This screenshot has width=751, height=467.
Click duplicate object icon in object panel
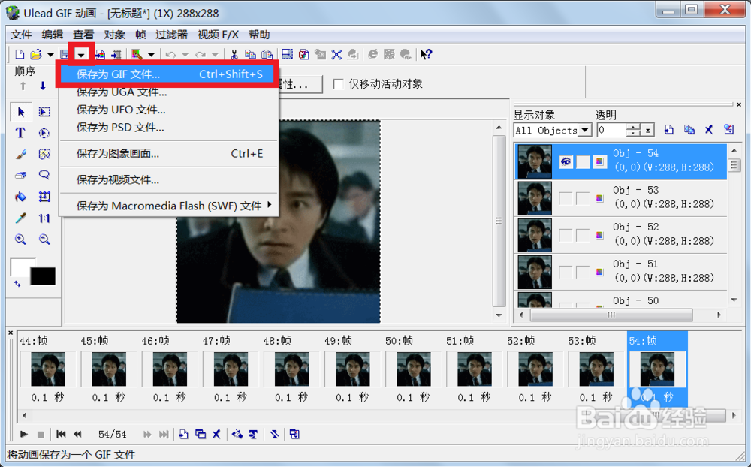tap(689, 129)
